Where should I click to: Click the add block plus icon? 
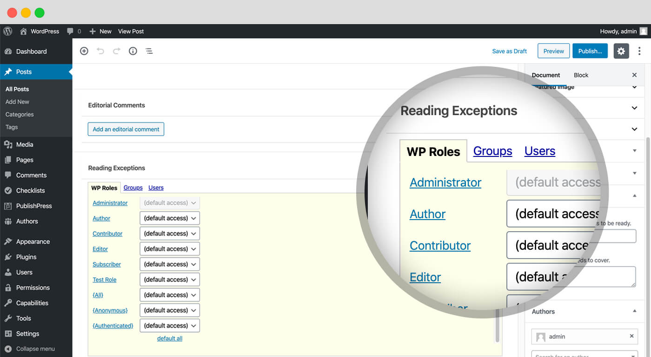tap(84, 51)
